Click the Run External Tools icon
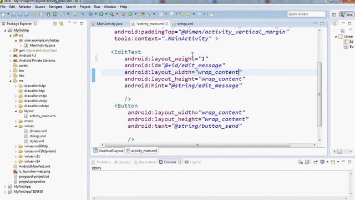 pyautogui.click(x=111, y=14)
